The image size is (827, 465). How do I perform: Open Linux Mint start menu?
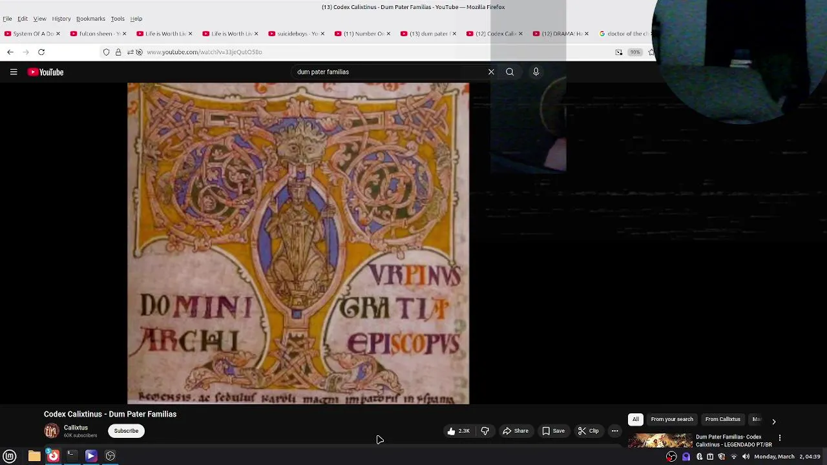10,456
